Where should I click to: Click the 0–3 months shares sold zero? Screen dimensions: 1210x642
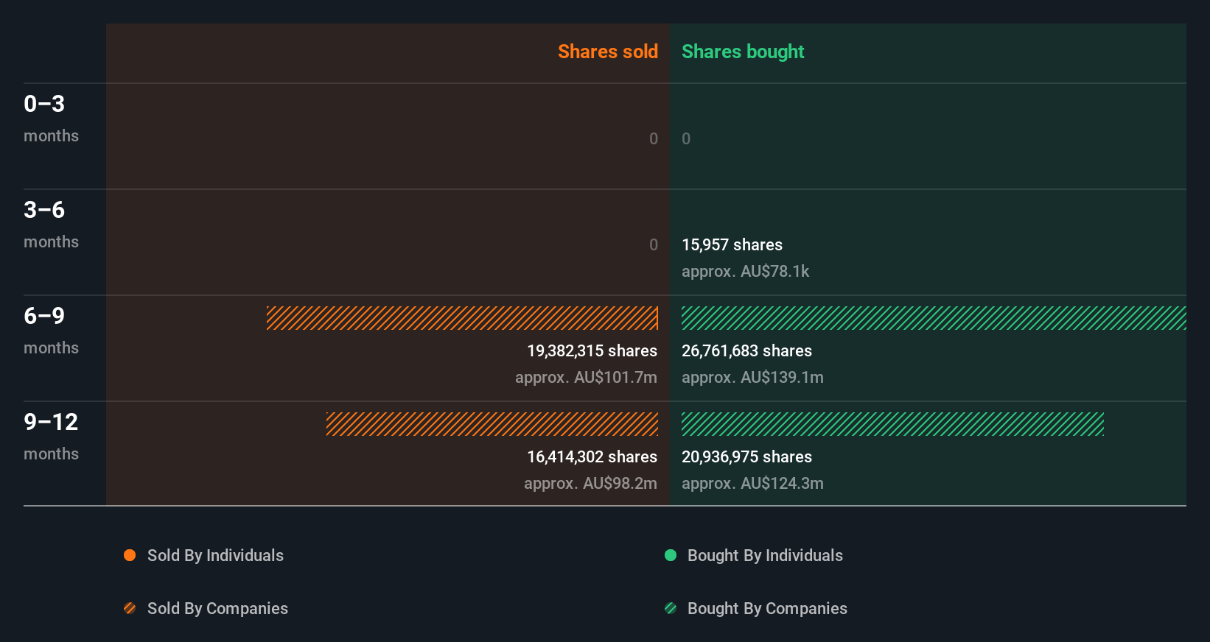654,138
